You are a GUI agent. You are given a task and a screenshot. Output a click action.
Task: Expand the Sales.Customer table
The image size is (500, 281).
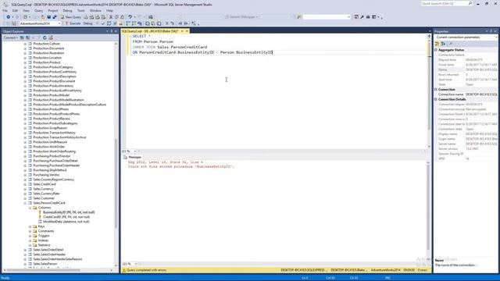click(25, 198)
